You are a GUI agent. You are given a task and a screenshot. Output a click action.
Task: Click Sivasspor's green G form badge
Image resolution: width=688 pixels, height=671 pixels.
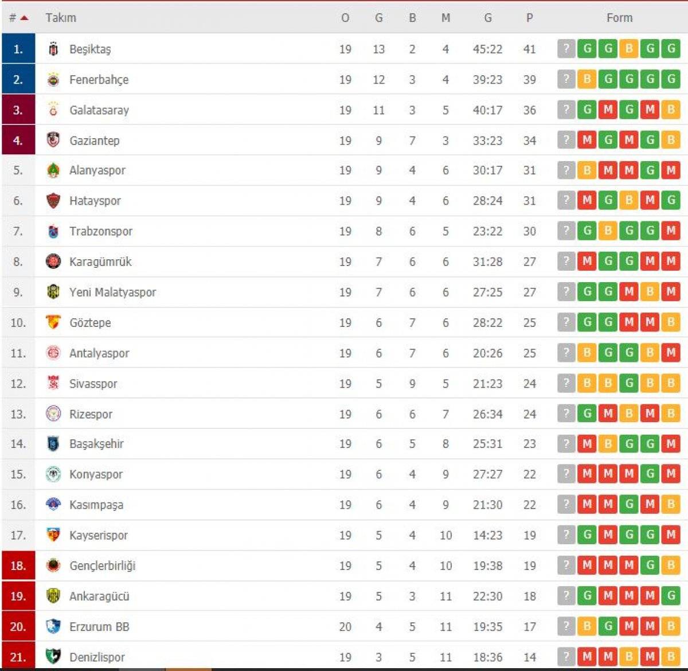click(630, 383)
